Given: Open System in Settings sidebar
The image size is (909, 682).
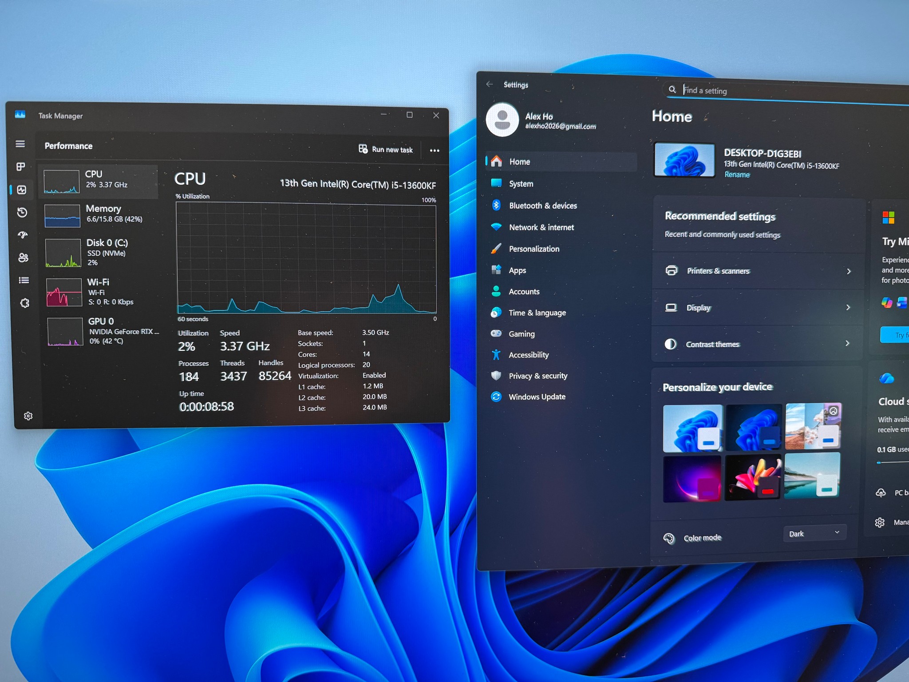Looking at the screenshot, I should coord(561,183).
